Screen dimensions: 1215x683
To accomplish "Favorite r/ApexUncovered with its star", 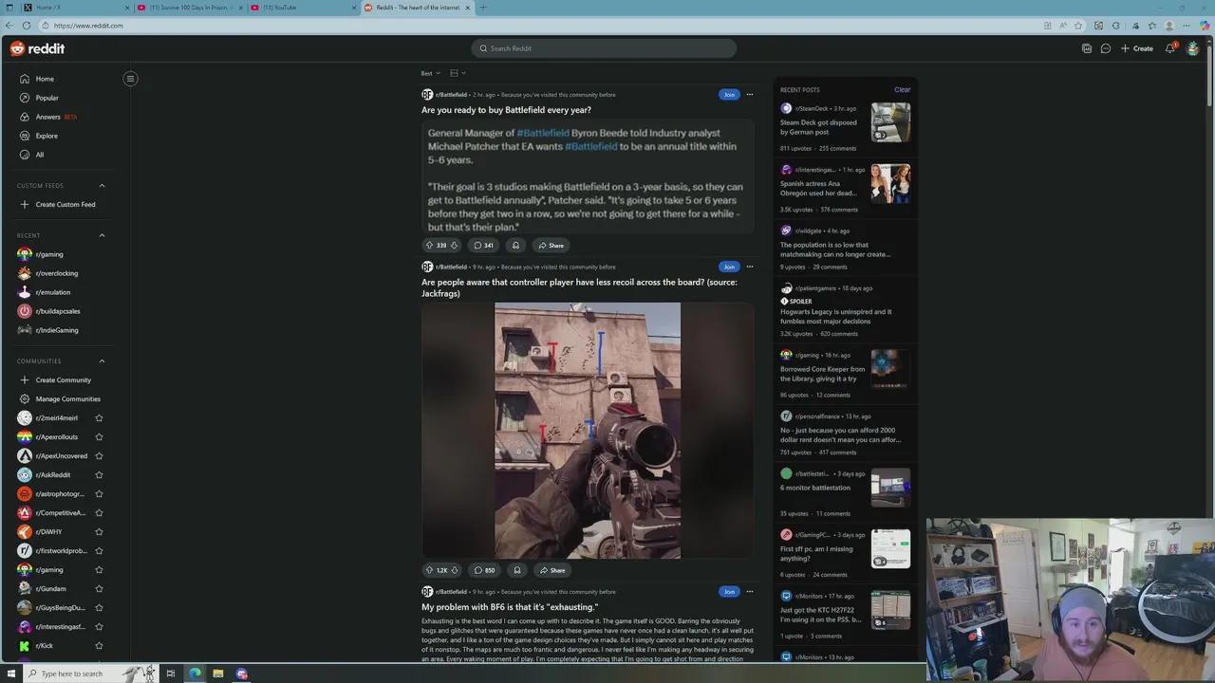I will pos(99,456).
